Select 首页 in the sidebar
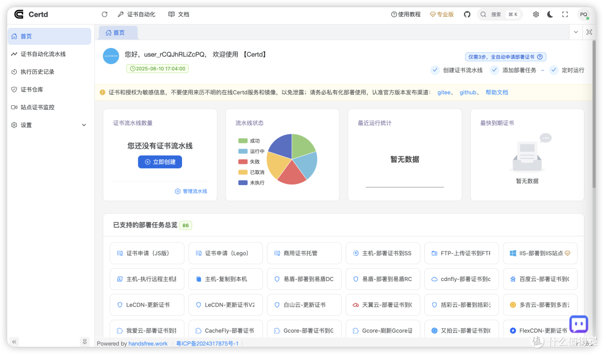 pyautogui.click(x=50, y=36)
